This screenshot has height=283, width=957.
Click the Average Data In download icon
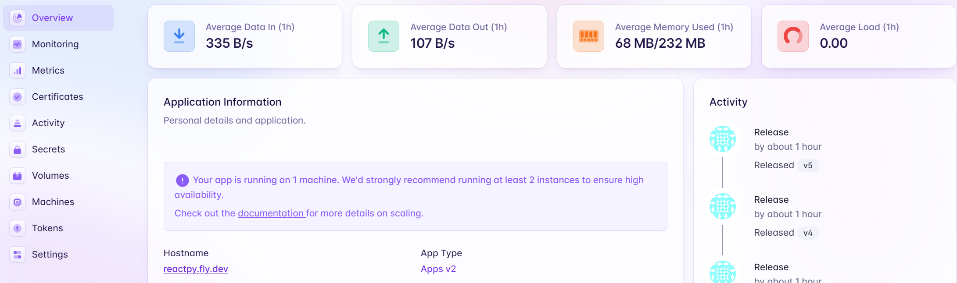pyautogui.click(x=179, y=36)
